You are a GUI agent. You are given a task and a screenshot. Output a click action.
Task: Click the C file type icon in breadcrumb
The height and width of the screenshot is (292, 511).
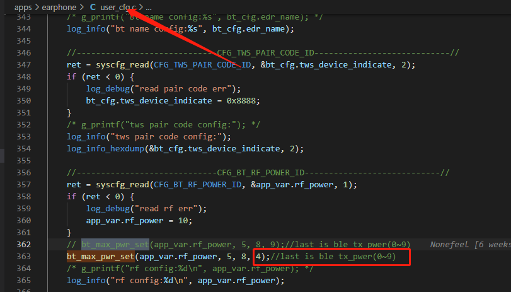coord(93,7)
